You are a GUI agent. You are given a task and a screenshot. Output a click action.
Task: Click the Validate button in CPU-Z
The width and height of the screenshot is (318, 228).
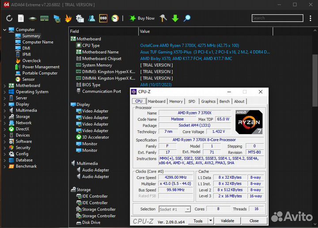pyautogui.click(x=227, y=221)
